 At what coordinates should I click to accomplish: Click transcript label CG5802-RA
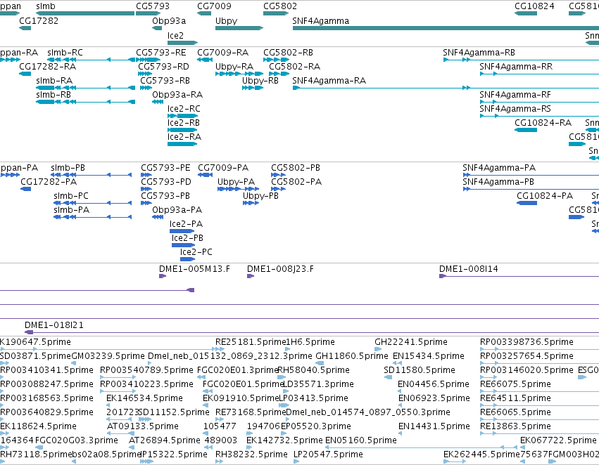294,67
